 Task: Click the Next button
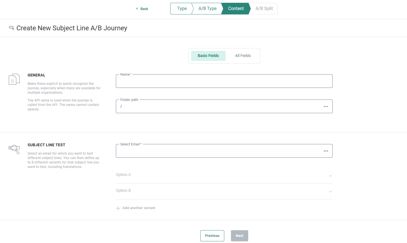coord(239,236)
